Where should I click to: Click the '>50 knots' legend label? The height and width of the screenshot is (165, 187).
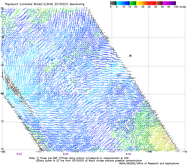(x=180, y=7)
